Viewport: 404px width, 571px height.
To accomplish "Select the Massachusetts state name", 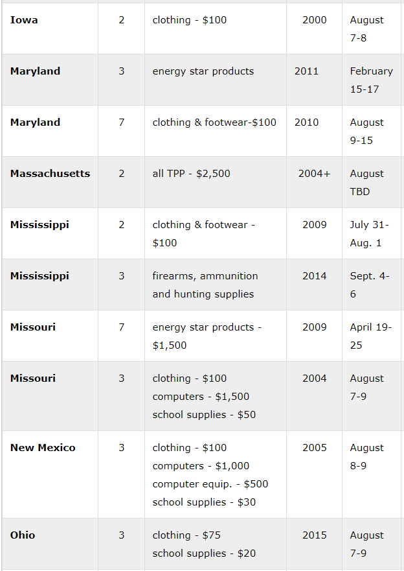I will tap(50, 174).
